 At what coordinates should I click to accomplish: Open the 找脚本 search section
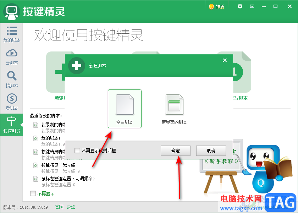click(12, 80)
